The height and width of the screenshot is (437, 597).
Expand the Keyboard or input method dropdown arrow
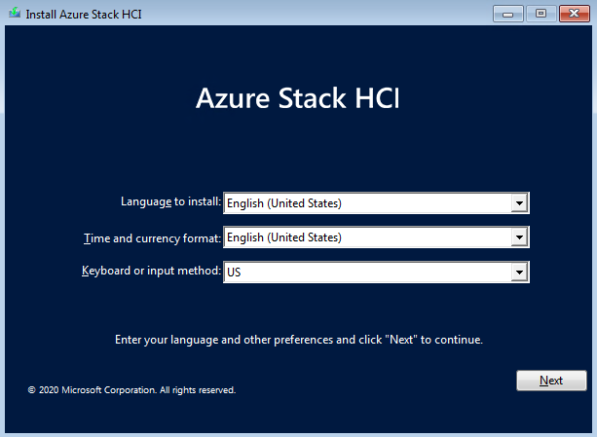(519, 273)
